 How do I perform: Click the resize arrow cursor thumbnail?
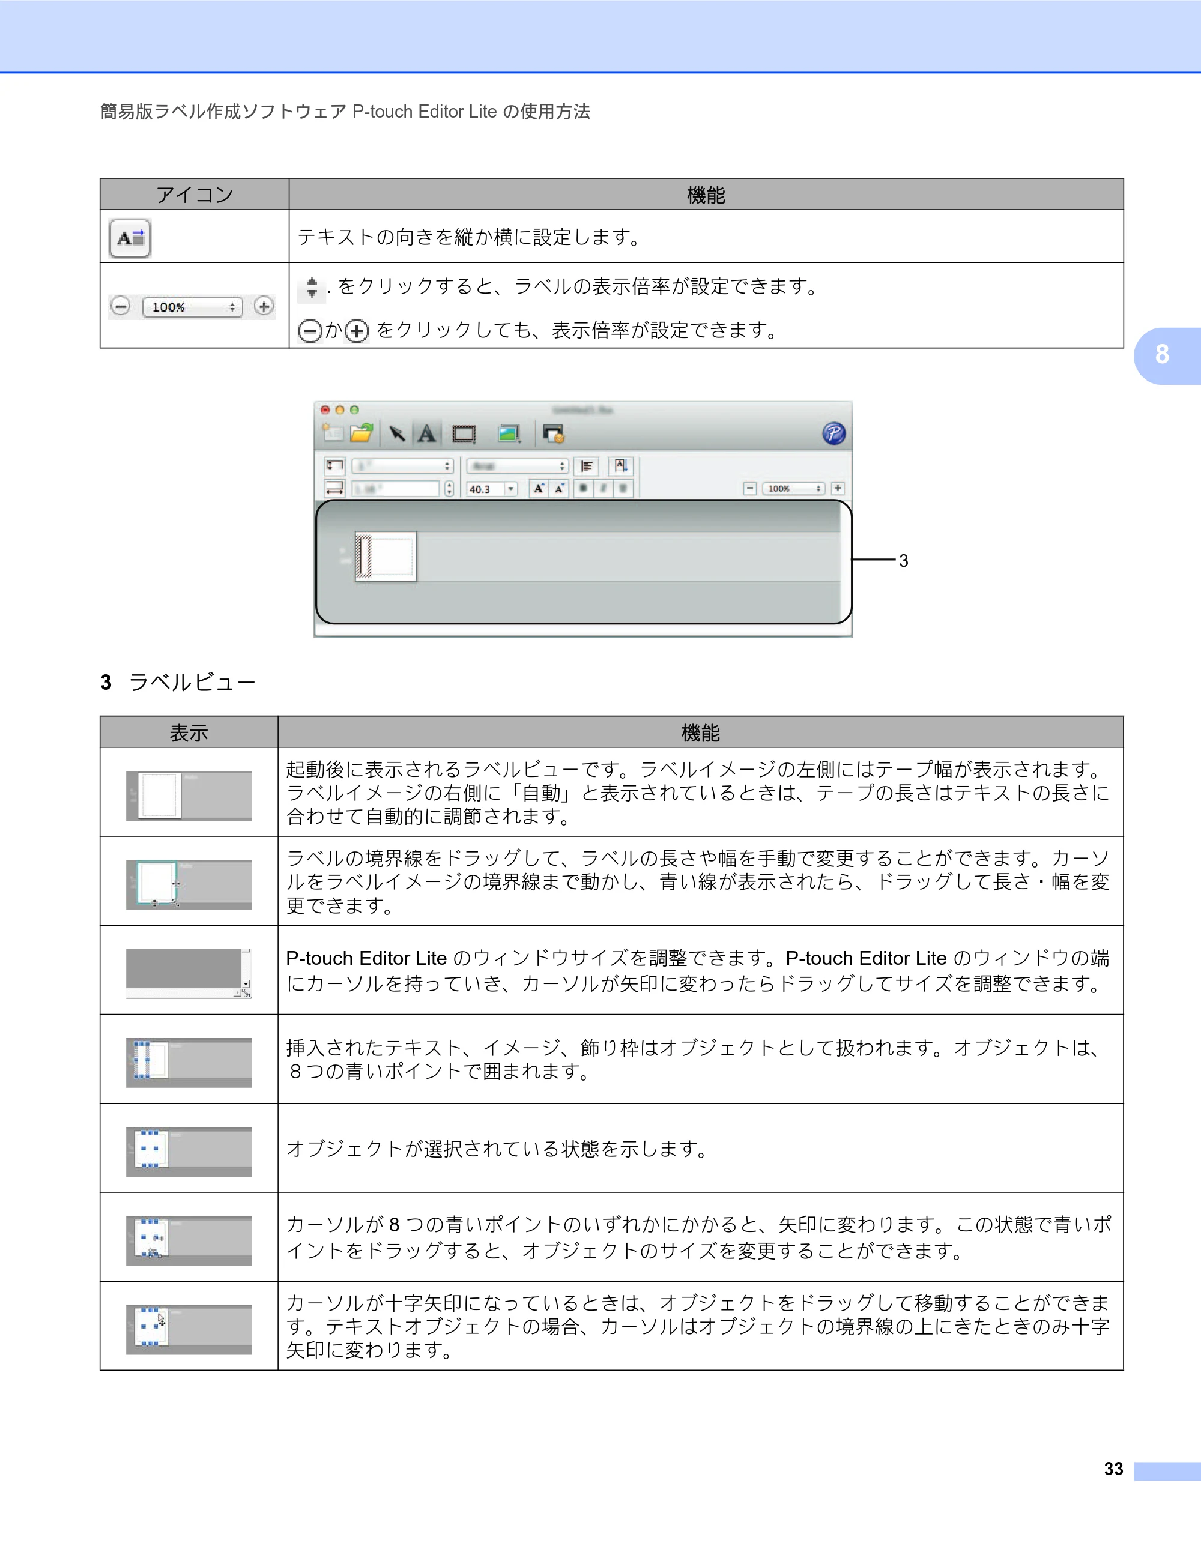tap(189, 1240)
